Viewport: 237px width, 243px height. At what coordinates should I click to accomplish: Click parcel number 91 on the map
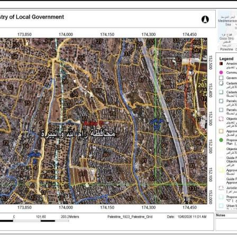[144, 161]
